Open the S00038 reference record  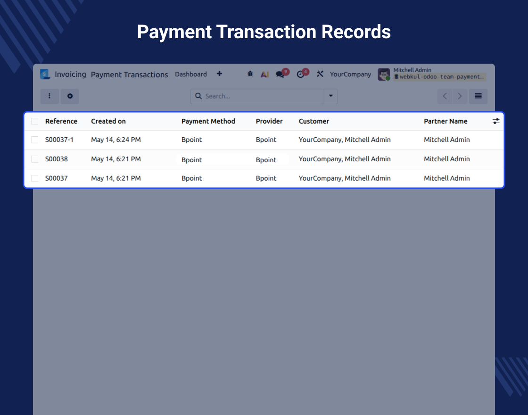[x=57, y=159]
